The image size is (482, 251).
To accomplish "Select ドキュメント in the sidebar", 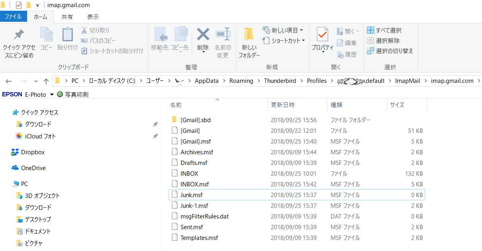I will coord(33,232).
